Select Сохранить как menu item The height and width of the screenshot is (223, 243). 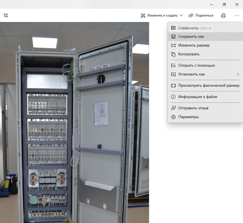205,37
